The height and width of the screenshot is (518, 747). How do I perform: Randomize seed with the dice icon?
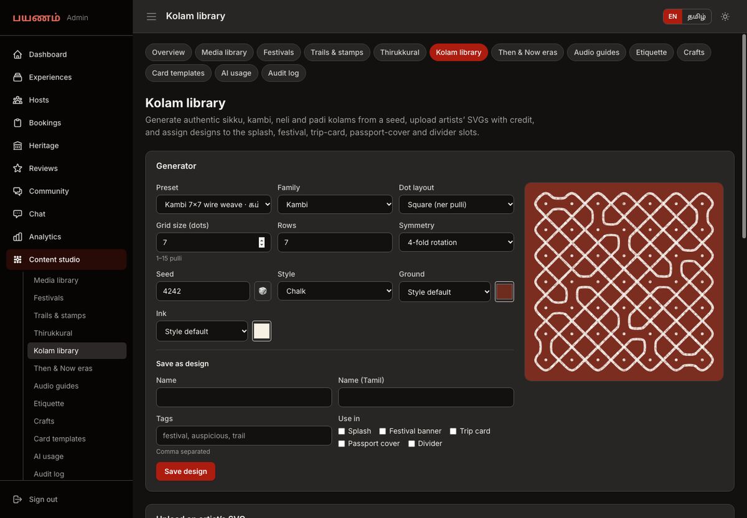pyautogui.click(x=263, y=291)
